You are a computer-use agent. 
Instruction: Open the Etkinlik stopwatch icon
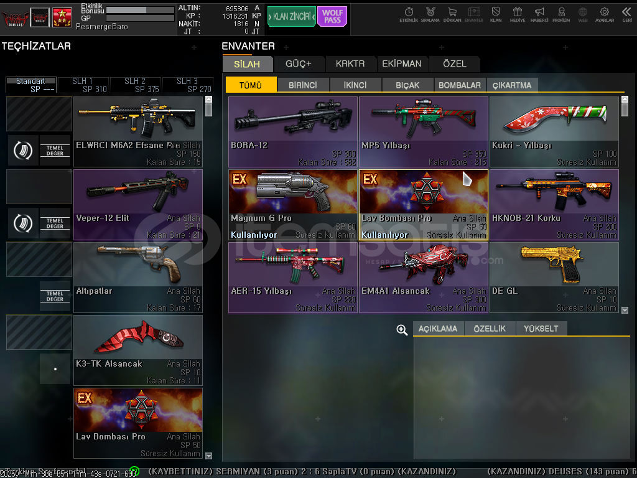point(409,14)
